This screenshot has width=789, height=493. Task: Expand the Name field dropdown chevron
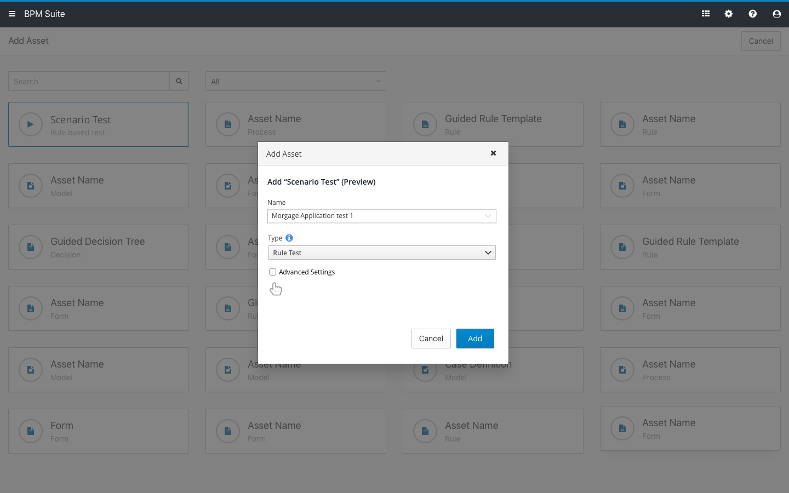[x=488, y=216]
